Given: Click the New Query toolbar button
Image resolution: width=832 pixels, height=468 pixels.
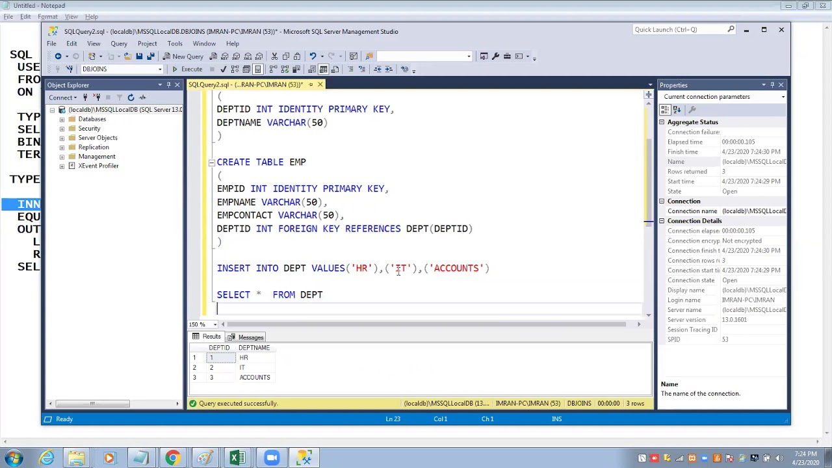Looking at the screenshot, I should [x=183, y=57].
